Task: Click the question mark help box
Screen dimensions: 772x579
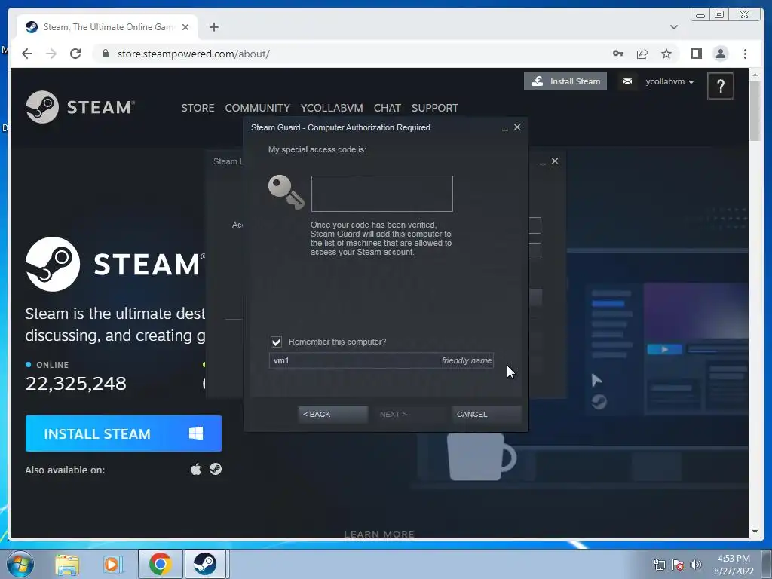Action: pyautogui.click(x=720, y=86)
